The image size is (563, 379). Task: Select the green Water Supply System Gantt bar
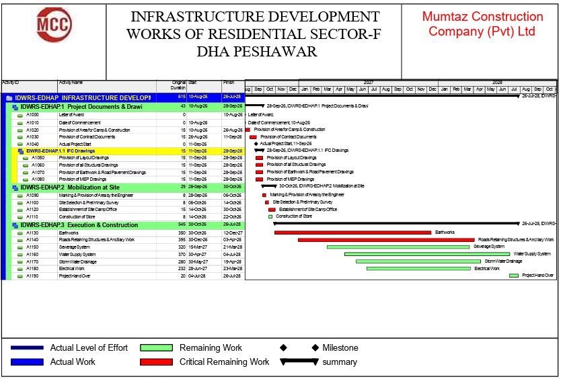point(427,254)
